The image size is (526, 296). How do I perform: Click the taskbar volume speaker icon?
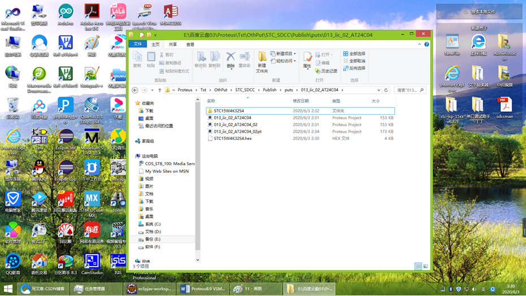click(x=474, y=289)
